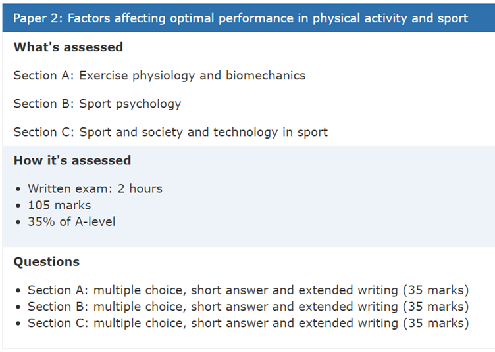The width and height of the screenshot is (495, 352).
Task: Click the Section B sport psychology line
Action: coord(97,104)
